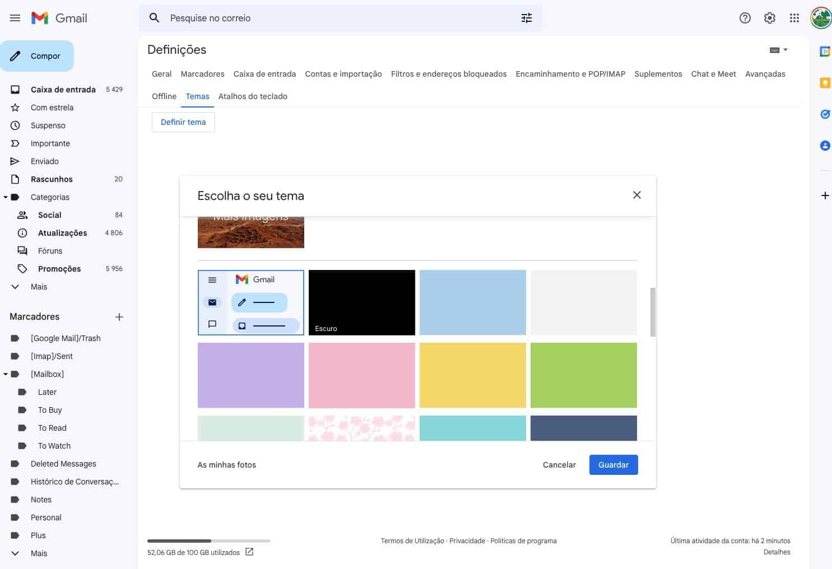The width and height of the screenshot is (832, 569).
Task: Open Gmail help
Action: 745,17
